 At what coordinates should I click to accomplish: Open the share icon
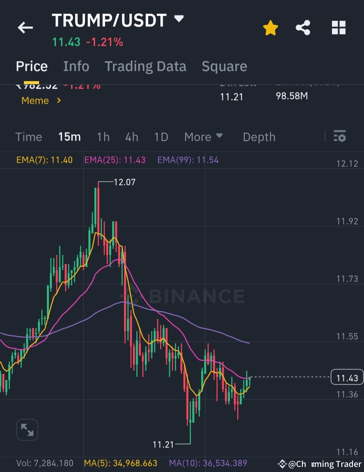[303, 28]
